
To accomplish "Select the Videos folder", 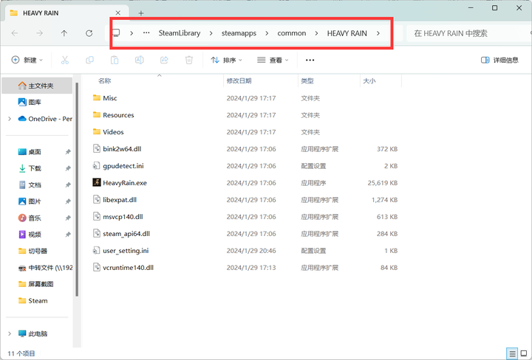I will pyautogui.click(x=246, y=132).
